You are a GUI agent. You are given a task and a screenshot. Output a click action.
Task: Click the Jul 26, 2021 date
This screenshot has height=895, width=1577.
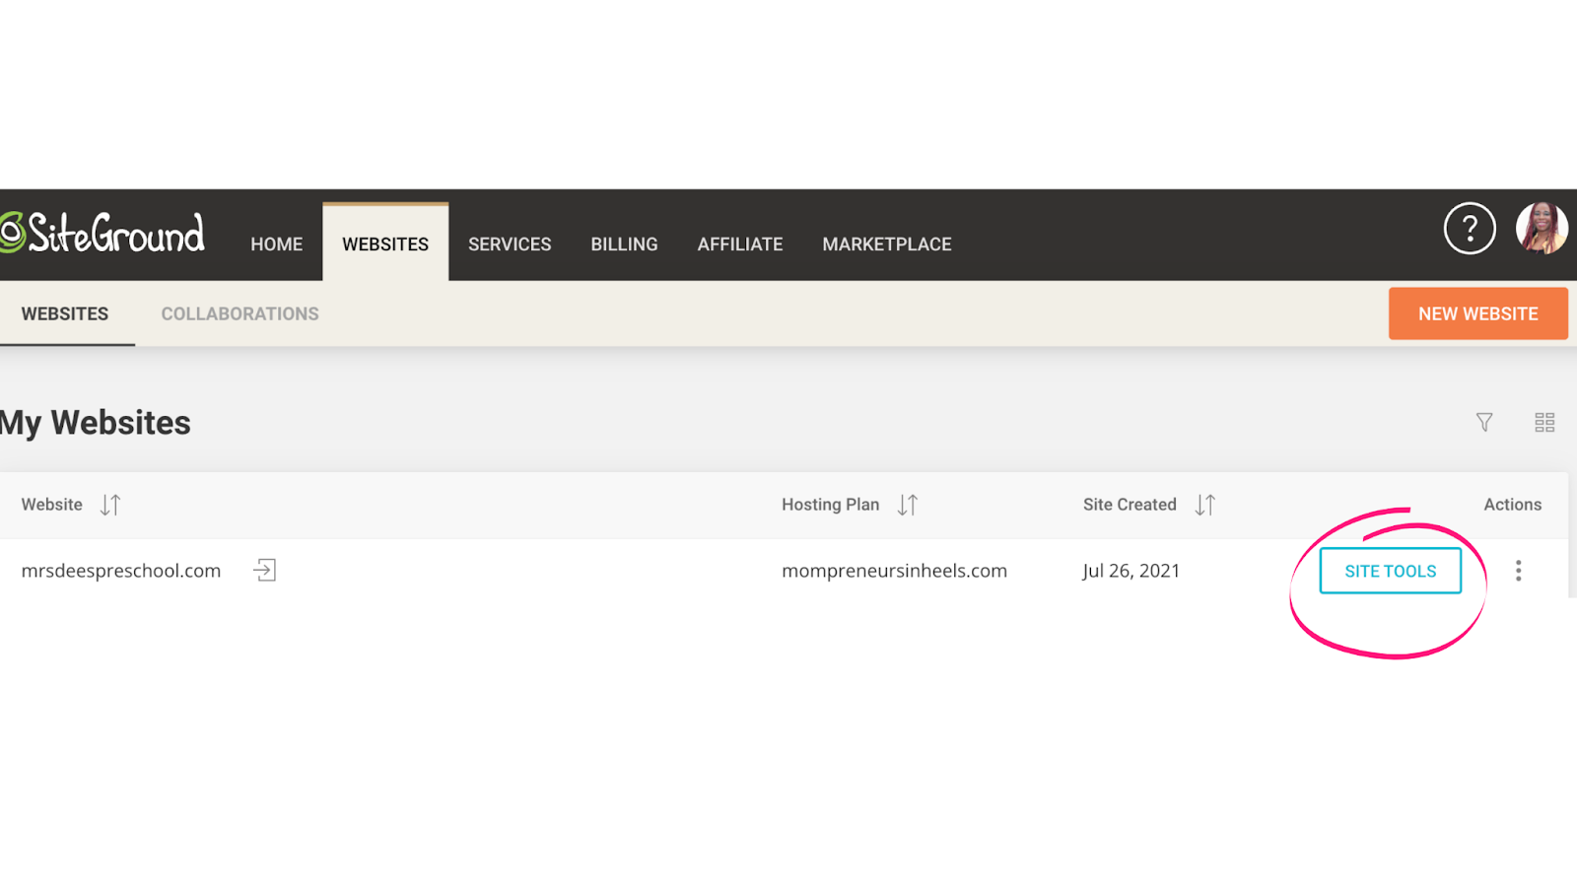(x=1131, y=571)
